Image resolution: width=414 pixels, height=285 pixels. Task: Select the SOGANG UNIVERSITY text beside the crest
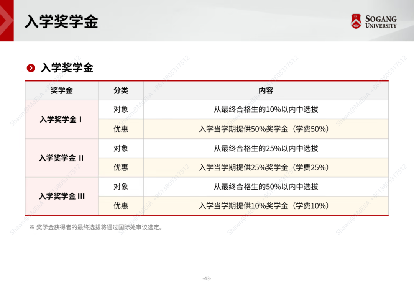pos(381,22)
